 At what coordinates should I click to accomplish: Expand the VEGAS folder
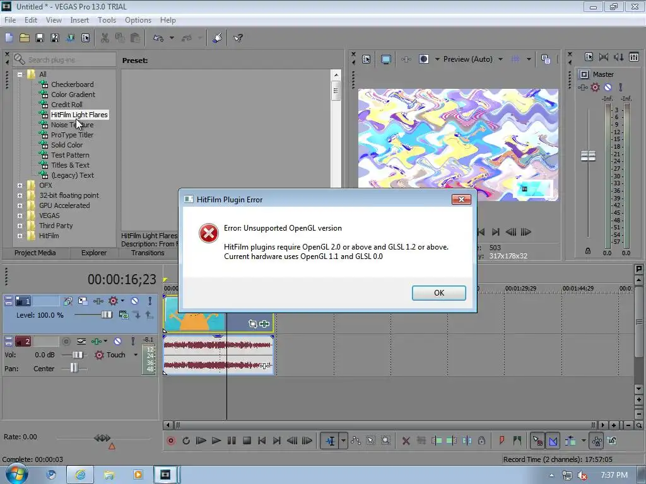click(20, 216)
